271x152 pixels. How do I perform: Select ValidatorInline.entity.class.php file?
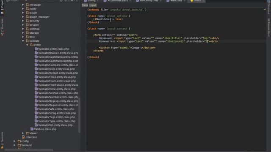tap(55, 89)
